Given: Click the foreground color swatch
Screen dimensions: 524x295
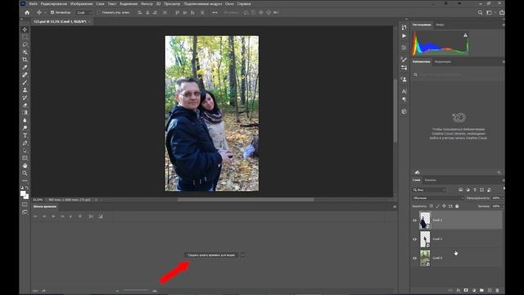Looking at the screenshot, I should tap(23, 193).
